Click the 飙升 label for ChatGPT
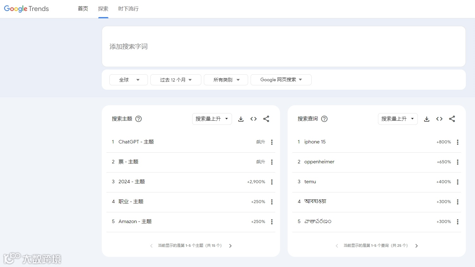This screenshot has height=267, width=475. [261, 142]
